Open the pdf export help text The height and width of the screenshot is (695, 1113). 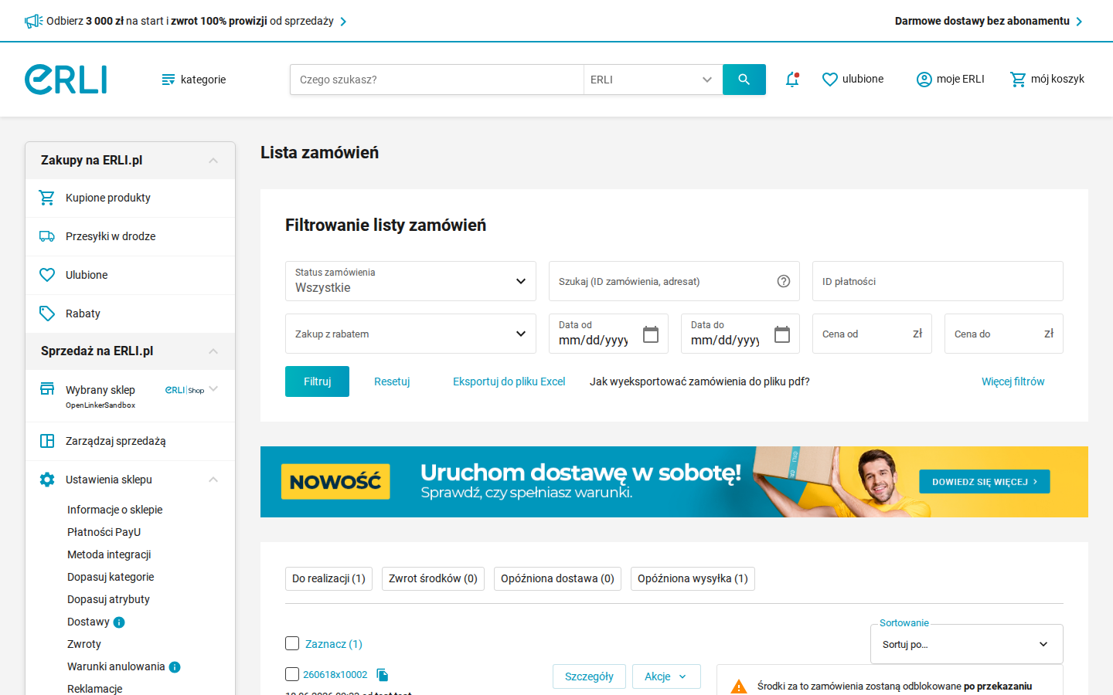[699, 381]
